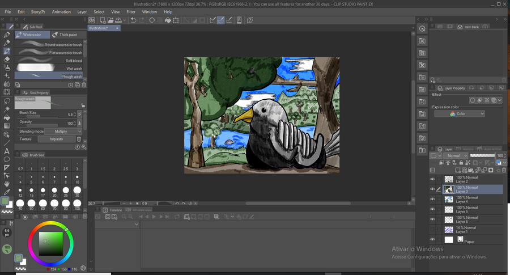Open Opacity dynamics settings button
Viewport: 510px width, 275px height.
tap(79, 123)
